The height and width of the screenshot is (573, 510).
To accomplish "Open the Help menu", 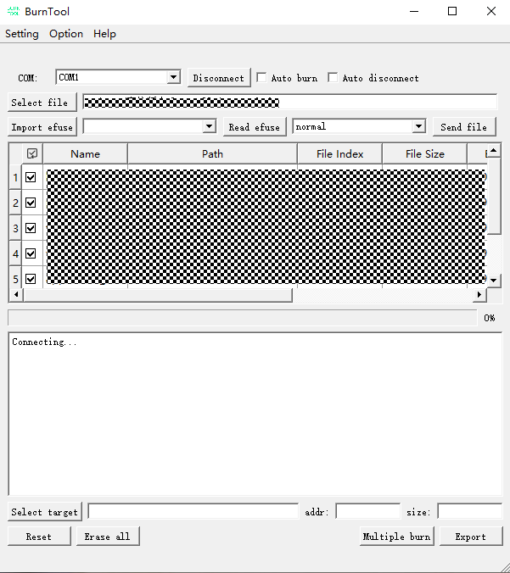I will coord(104,34).
